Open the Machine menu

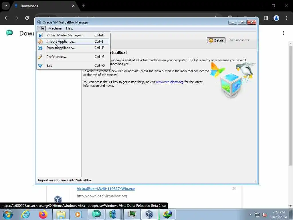click(55, 28)
